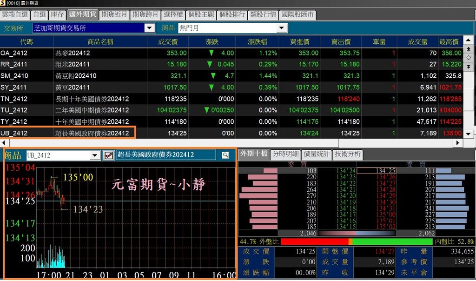Click the 漲跌幅 column header
476x281 pixels.
257,41
